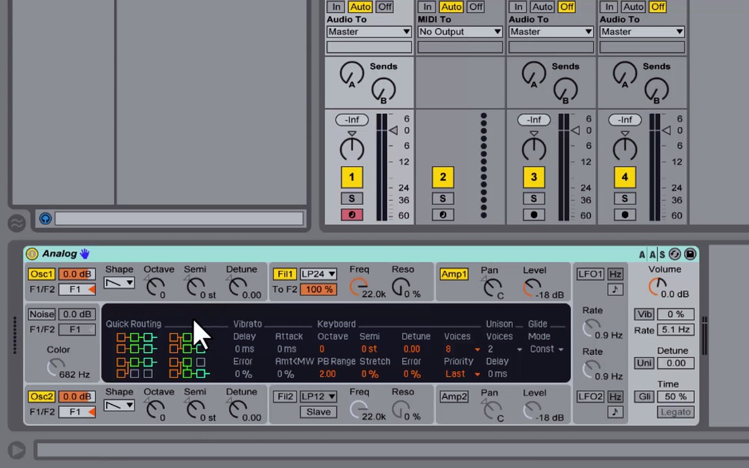The height and width of the screenshot is (468, 749).
Task: Select third Quick Routing configuration
Action: click(x=137, y=367)
